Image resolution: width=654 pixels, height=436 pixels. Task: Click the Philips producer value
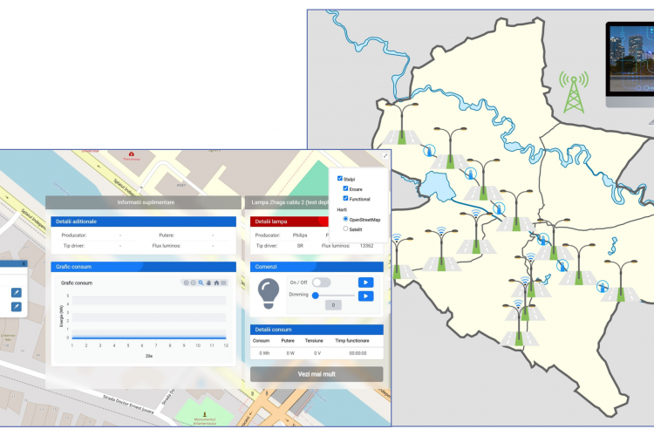point(300,235)
